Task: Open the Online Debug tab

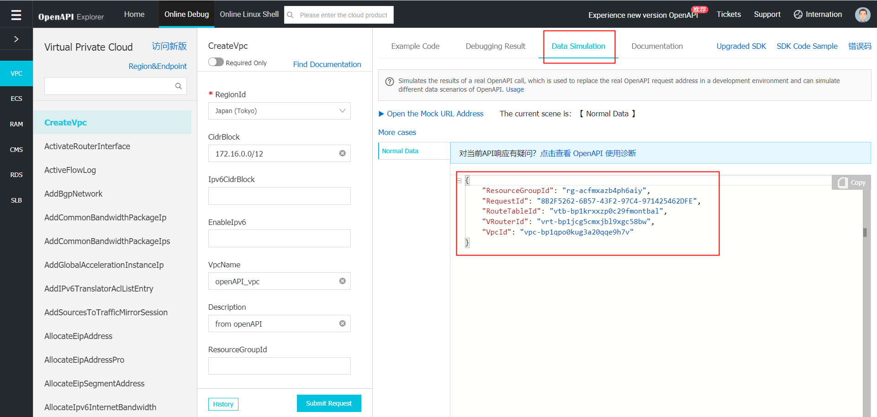Action: (186, 14)
